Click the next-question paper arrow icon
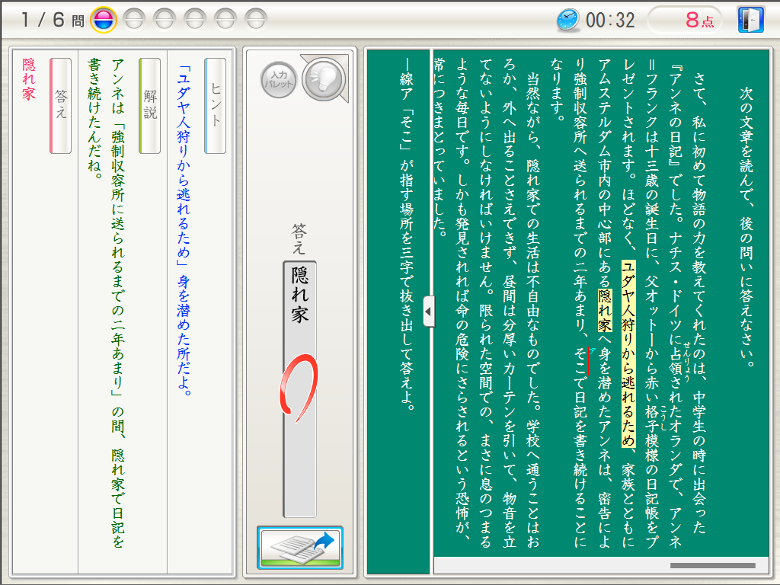This screenshot has width=780, height=585. click(300, 548)
